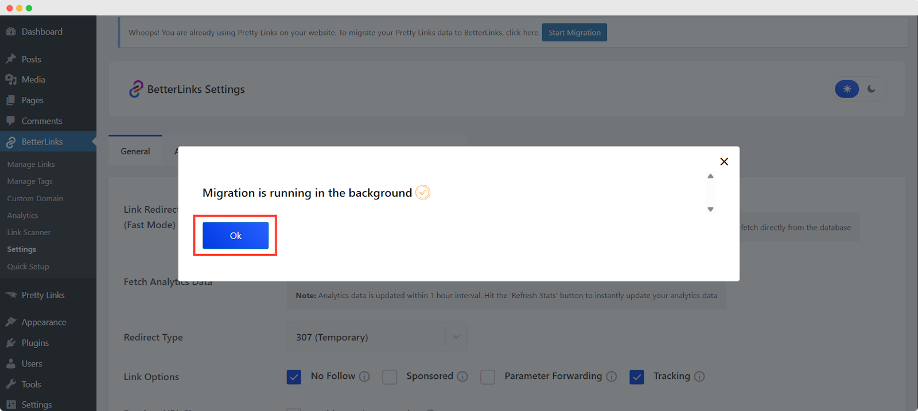Viewport: 918px width, 411px height.
Task: Close the migration dialog with X
Action: 724,162
